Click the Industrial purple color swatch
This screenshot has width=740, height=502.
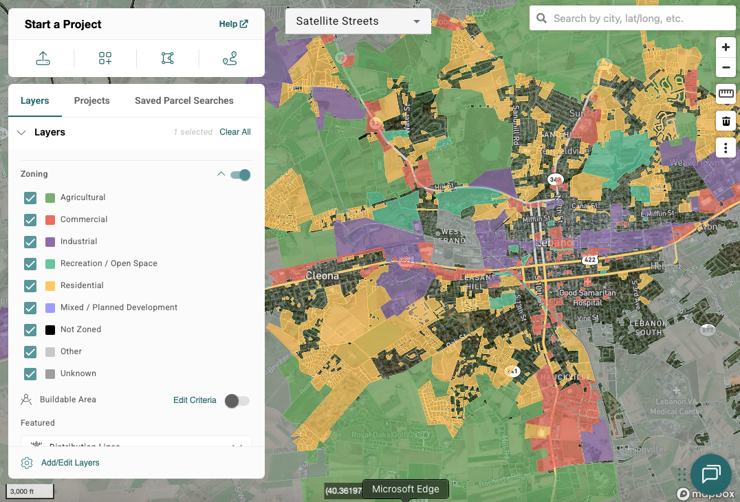tap(50, 242)
